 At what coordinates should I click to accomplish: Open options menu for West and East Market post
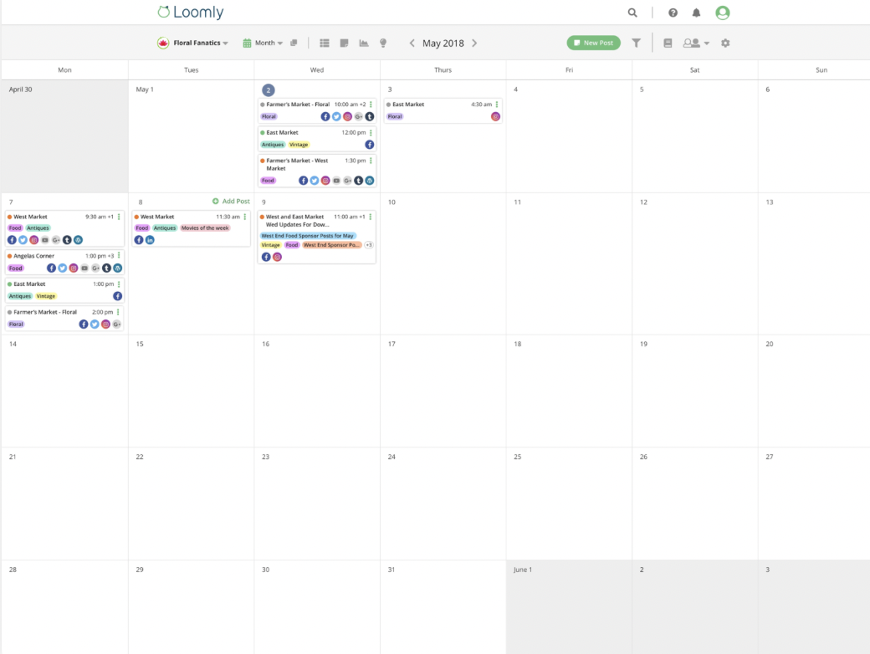(x=370, y=217)
